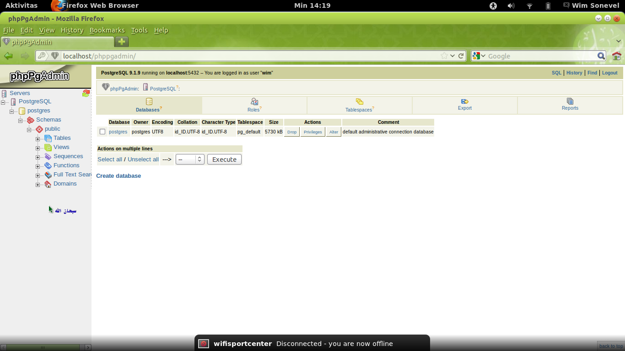
Task: Click the back to top link
Action: pyautogui.click(x=611, y=346)
